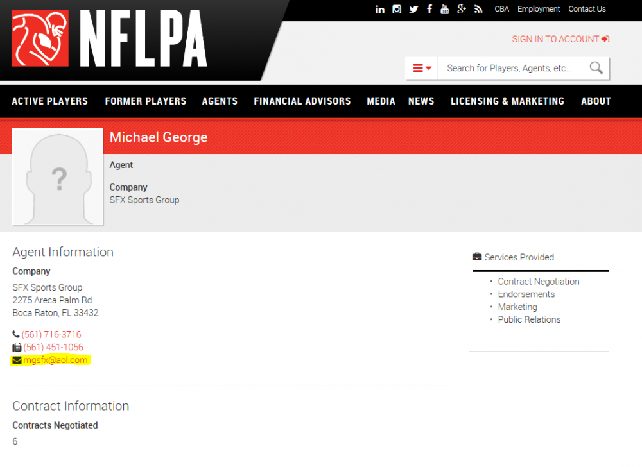Open the CBA link in top bar
Screen dimensions: 642x467
(502, 9)
